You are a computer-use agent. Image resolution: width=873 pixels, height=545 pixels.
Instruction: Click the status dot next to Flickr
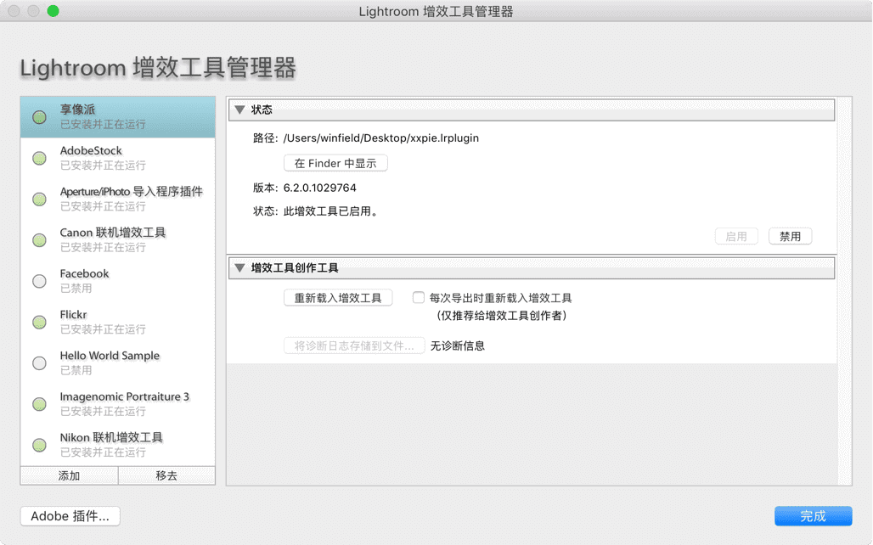tap(39, 322)
